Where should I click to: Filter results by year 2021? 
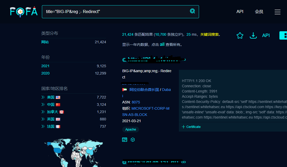point(45,66)
